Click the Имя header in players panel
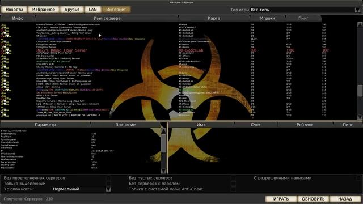The width and height of the screenshot is (363, 204). click(x=201, y=125)
